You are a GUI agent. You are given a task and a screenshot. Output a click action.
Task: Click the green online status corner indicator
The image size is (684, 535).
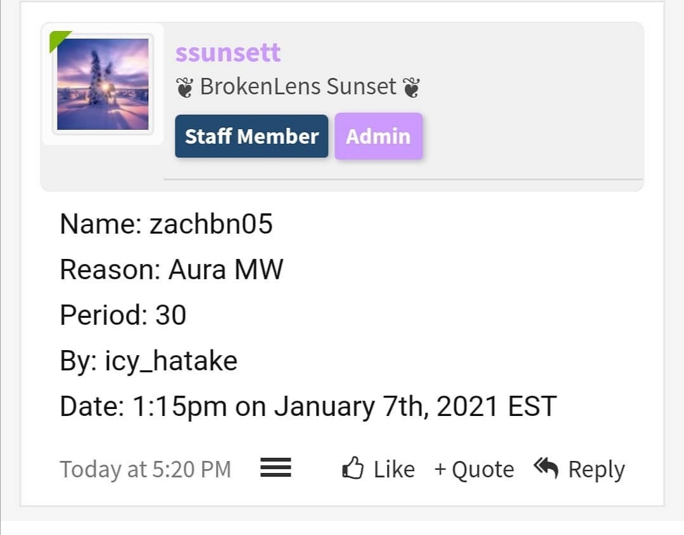pyautogui.click(x=58, y=40)
